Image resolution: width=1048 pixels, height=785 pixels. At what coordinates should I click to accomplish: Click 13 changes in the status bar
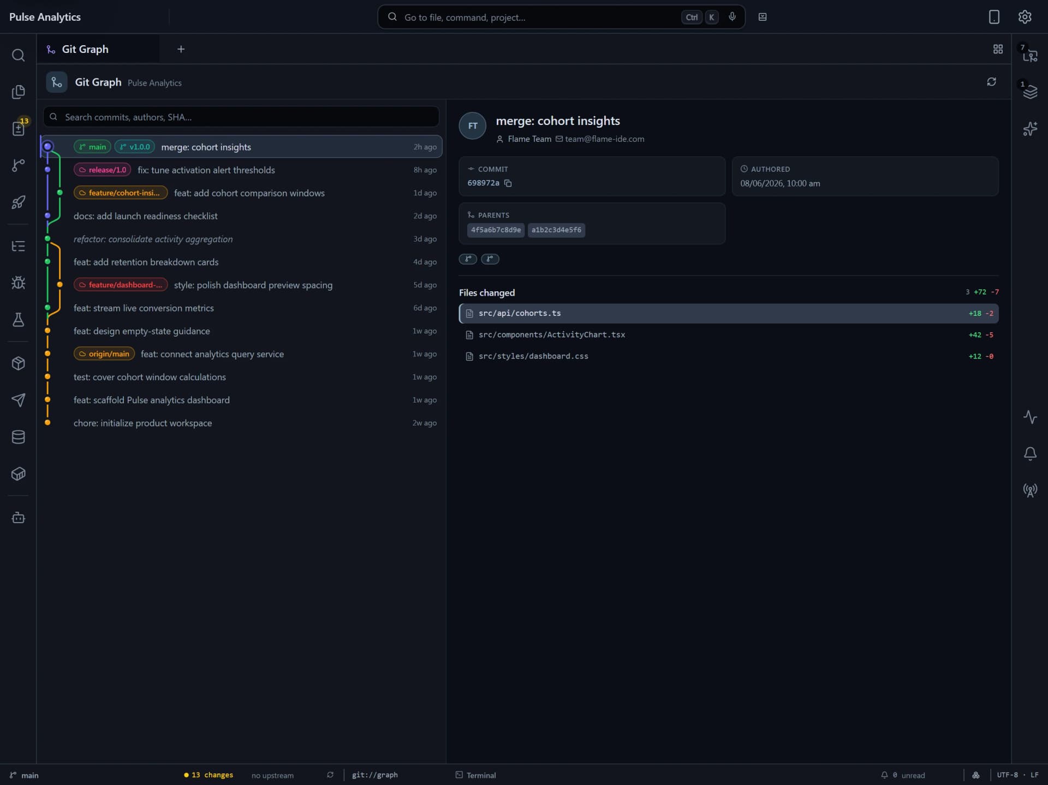(209, 775)
